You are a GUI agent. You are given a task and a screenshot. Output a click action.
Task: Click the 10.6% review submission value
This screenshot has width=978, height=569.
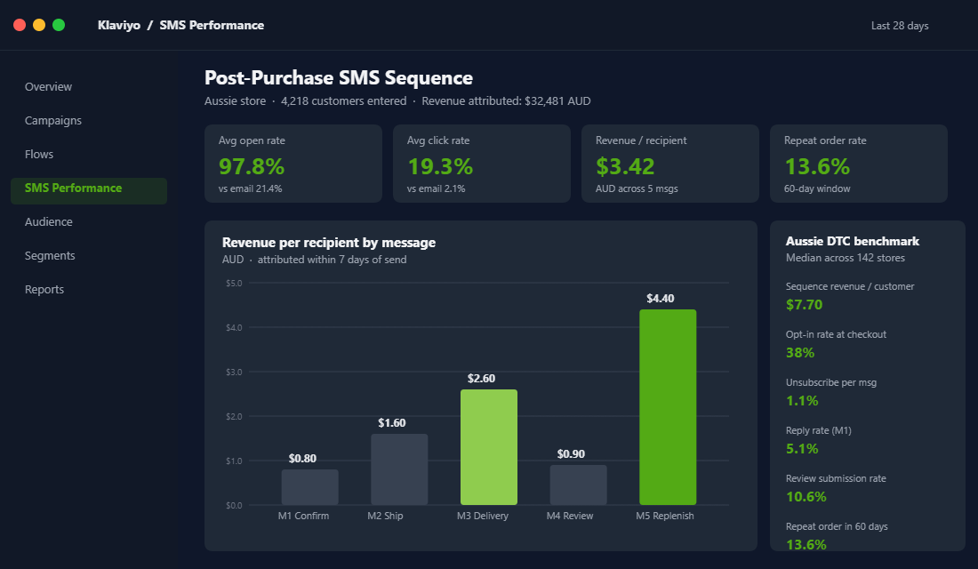pyautogui.click(x=806, y=497)
